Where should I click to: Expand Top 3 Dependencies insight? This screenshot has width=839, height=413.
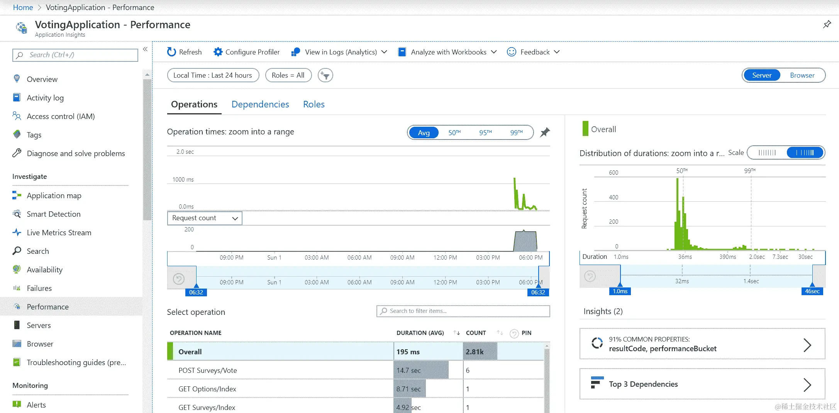coord(702,384)
